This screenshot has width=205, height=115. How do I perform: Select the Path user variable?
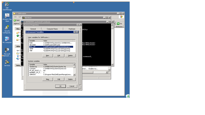[x=51, y=43]
